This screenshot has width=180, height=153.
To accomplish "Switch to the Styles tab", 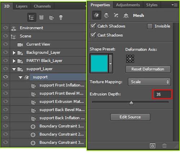I will 152,5.
